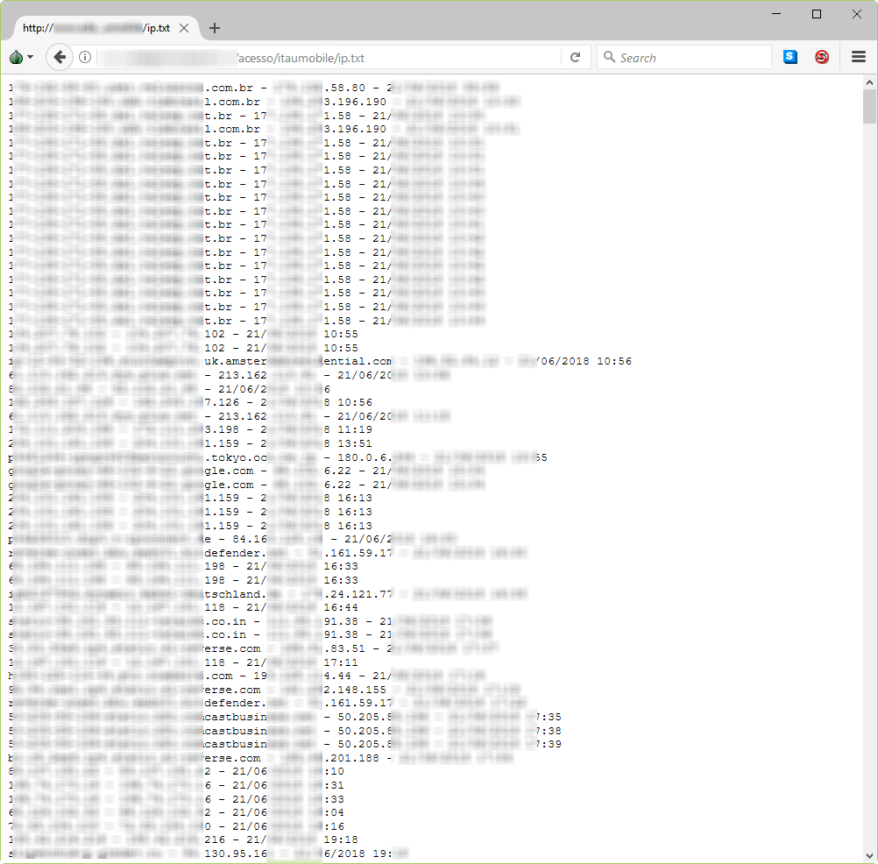Viewport: 878px width, 864px height.
Task: Click the "7:39" time text
Action: (x=549, y=744)
